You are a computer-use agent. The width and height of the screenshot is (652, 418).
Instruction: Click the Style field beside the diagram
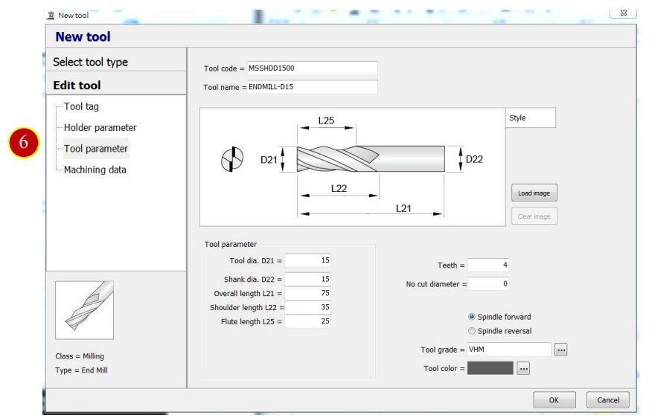[x=531, y=118]
